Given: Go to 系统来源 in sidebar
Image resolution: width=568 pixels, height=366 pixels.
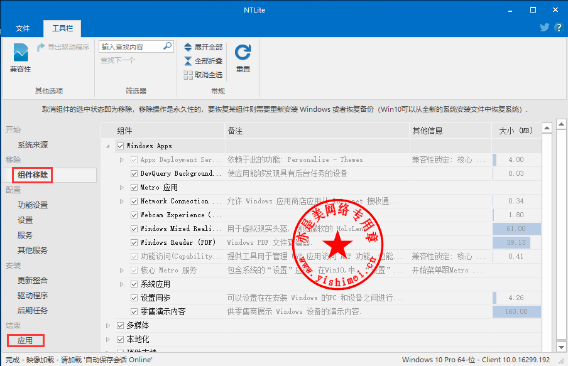Looking at the screenshot, I should [33, 145].
